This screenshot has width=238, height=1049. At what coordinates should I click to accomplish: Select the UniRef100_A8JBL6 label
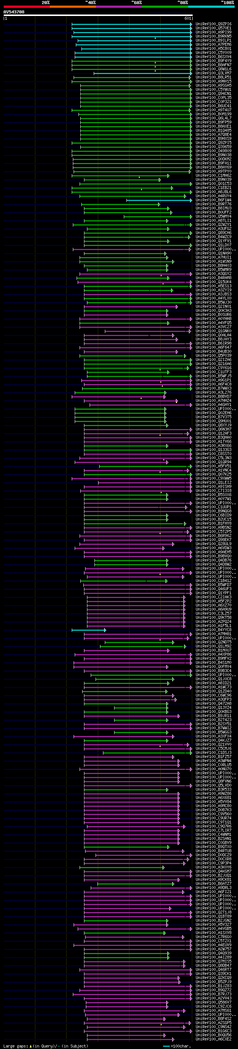point(213,192)
